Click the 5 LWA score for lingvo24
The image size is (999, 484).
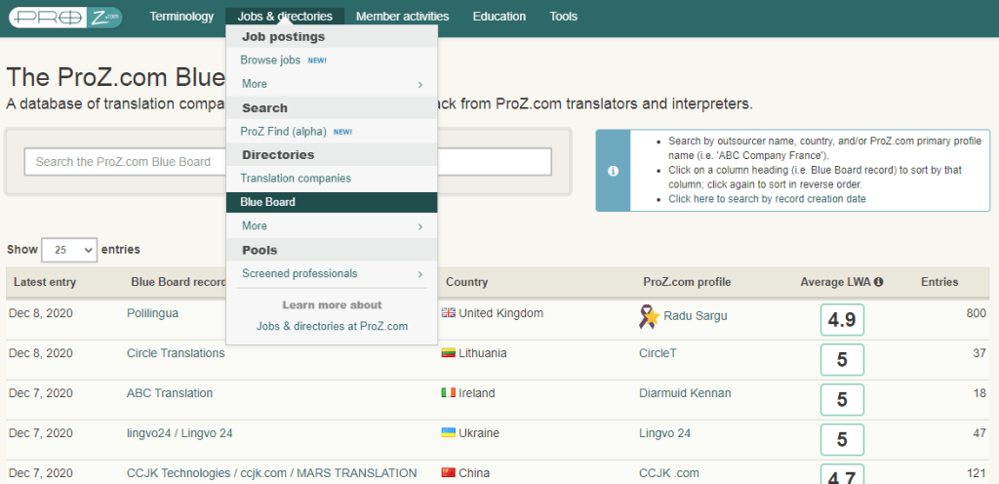point(842,440)
